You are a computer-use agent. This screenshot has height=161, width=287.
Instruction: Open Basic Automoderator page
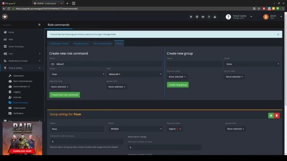coord(23,81)
